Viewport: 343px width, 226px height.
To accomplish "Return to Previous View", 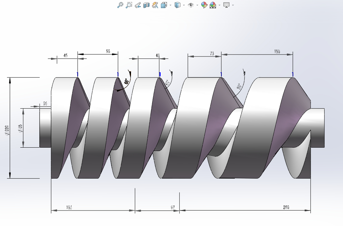I will 138,5.
